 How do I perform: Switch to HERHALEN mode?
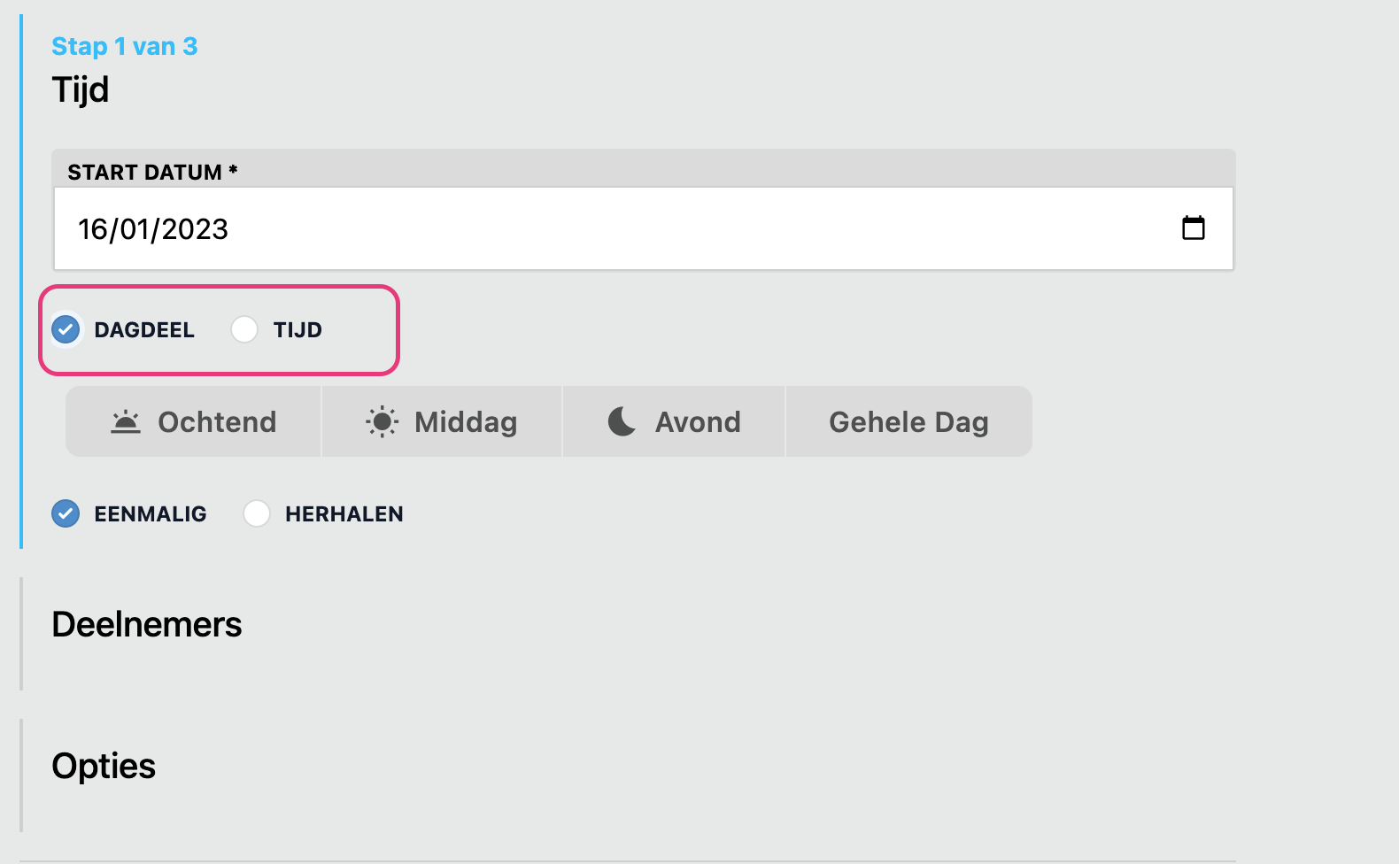[257, 513]
